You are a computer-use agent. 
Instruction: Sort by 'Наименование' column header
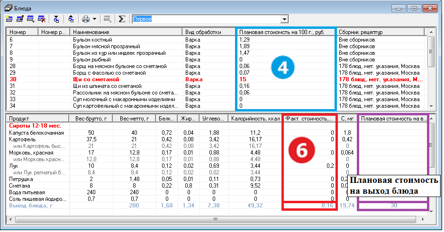[x=126, y=32]
